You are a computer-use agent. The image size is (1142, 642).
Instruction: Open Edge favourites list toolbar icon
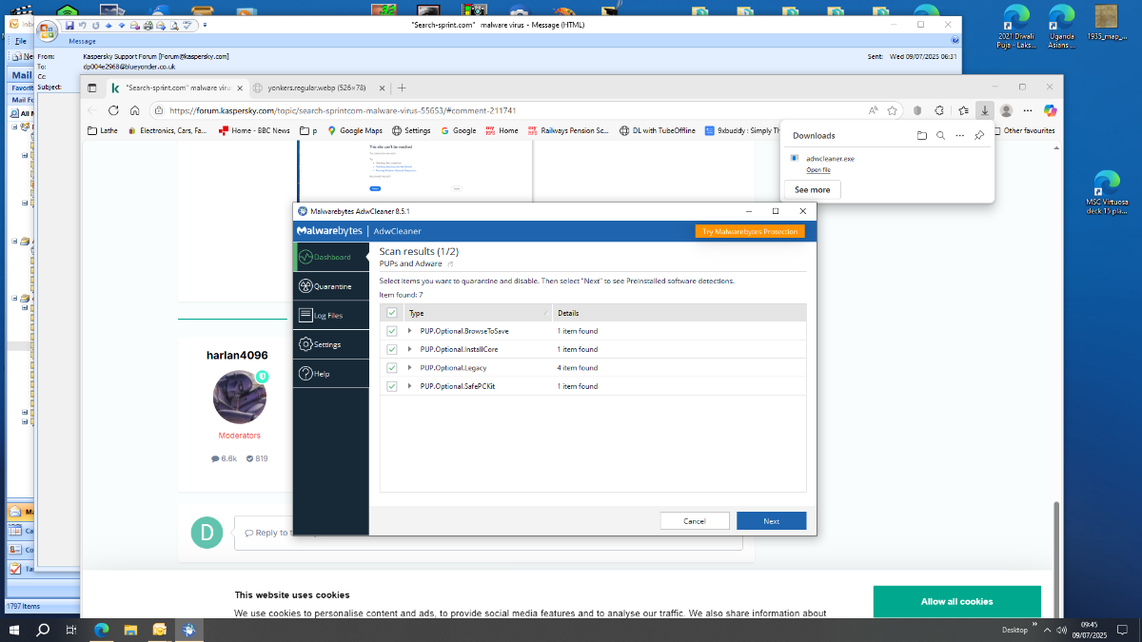pos(963,110)
